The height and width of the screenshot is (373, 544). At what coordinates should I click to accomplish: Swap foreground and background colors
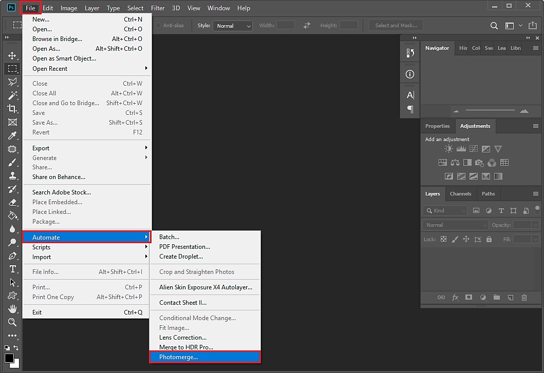click(16, 347)
